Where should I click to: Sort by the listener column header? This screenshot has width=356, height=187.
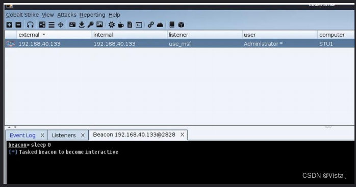point(205,35)
